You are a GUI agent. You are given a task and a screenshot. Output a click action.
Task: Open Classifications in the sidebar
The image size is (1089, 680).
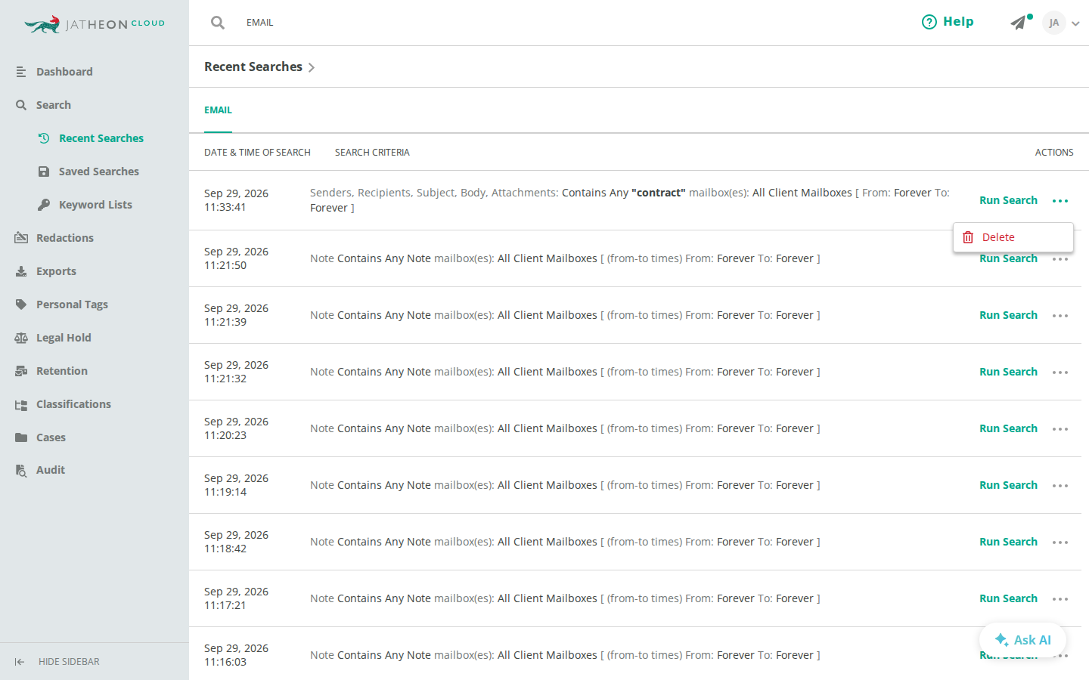(64, 404)
